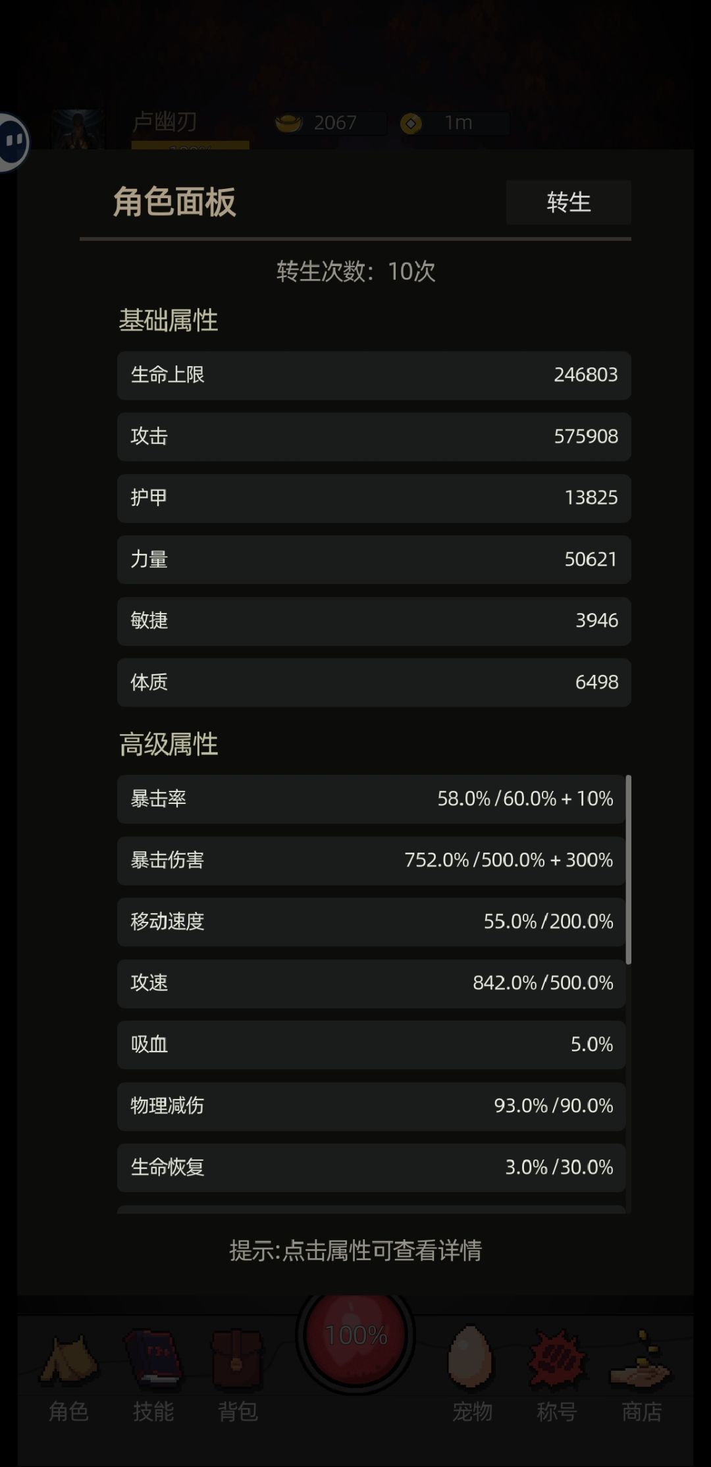
Task: View details of 攻击 attribute row
Action: (374, 436)
